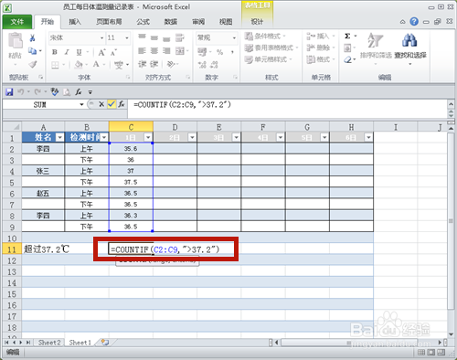Image resolution: width=457 pixels, height=360 pixels.
Task: Click the fx insert function button beside formula bar
Action: point(122,104)
